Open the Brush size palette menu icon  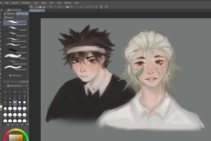(x=4, y=86)
